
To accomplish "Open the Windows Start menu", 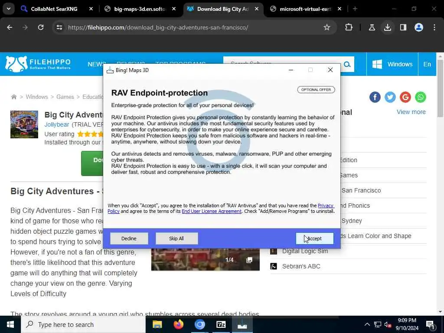I will (10, 324).
